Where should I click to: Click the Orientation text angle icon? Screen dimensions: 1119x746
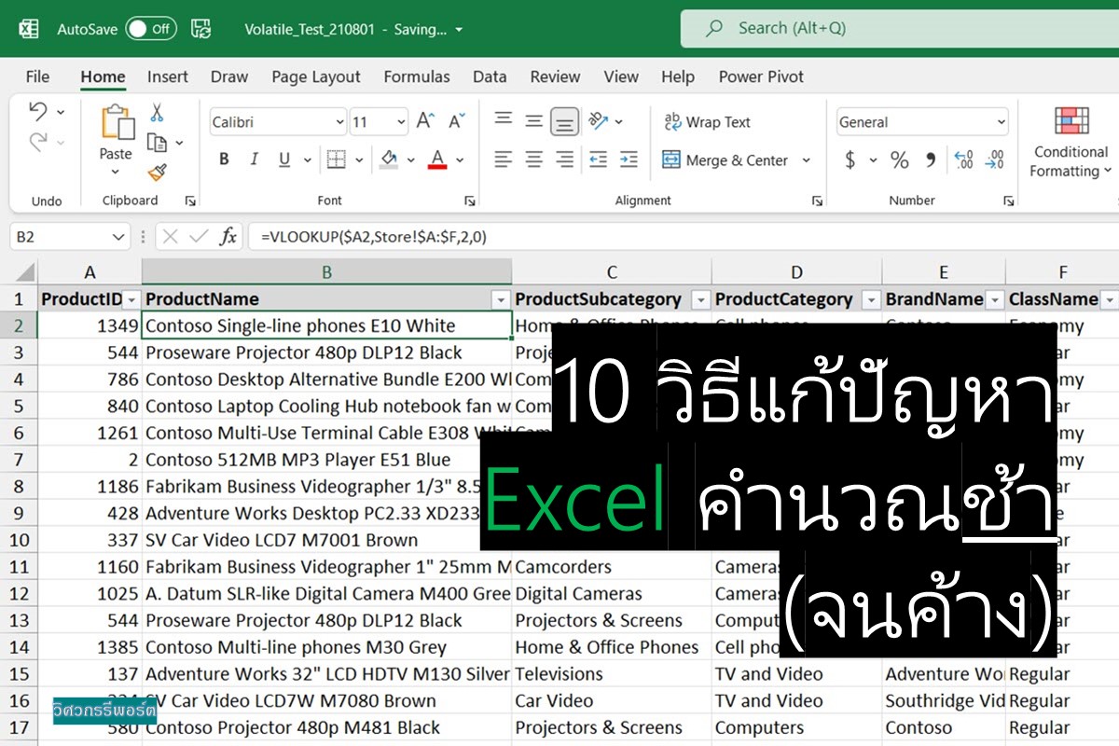pos(600,121)
